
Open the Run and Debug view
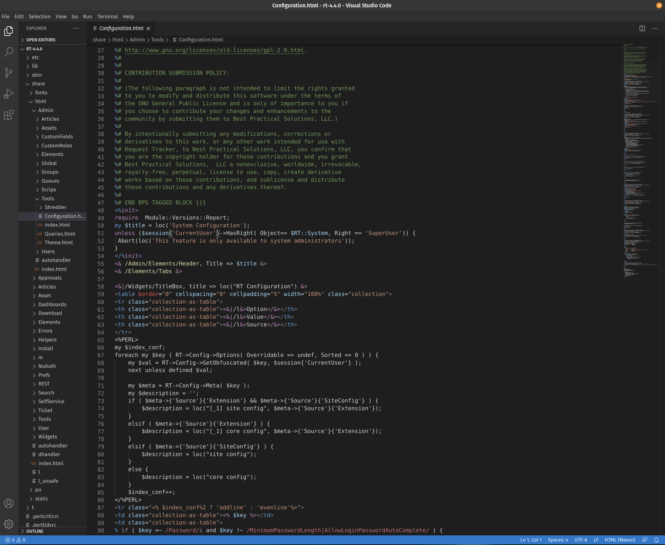pyautogui.click(x=9, y=94)
